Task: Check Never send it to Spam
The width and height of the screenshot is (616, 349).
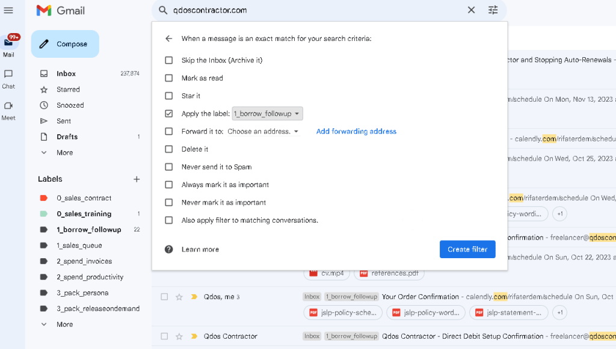Action: coord(169,167)
